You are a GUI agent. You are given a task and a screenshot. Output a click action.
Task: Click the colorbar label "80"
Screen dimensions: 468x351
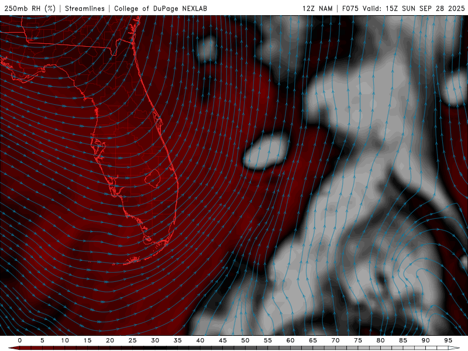click(x=380, y=340)
